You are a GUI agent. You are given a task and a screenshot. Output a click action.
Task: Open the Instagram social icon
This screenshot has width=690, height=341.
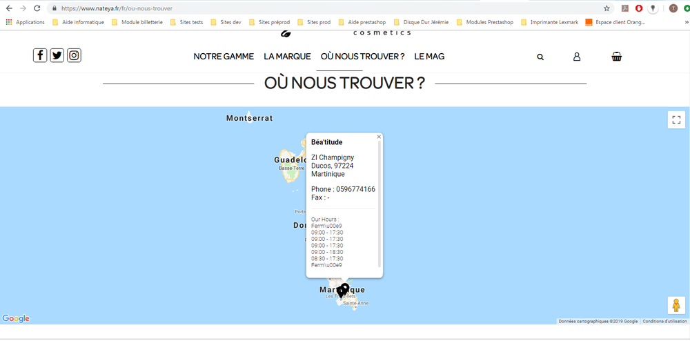coord(75,55)
